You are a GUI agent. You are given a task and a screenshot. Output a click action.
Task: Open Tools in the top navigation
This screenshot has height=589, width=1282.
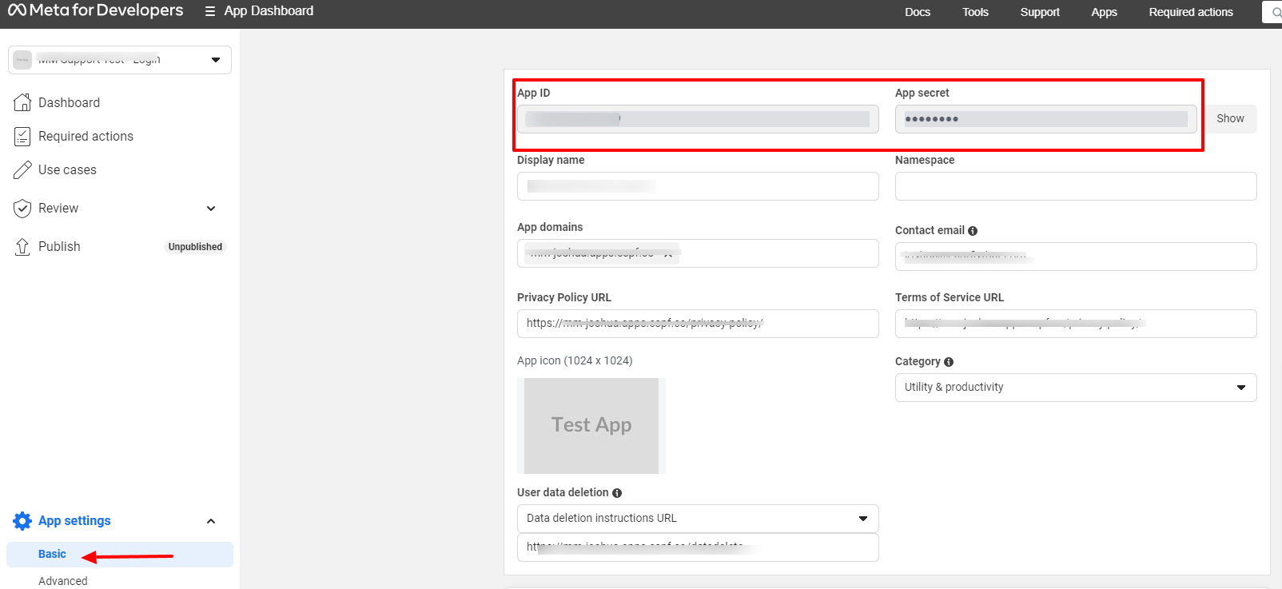(975, 12)
